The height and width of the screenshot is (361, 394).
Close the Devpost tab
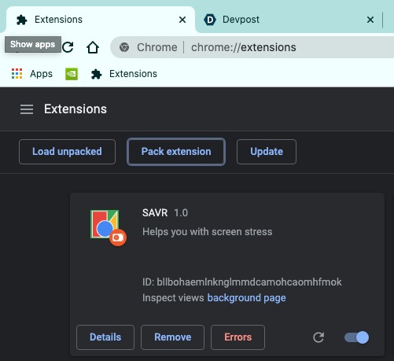point(370,20)
